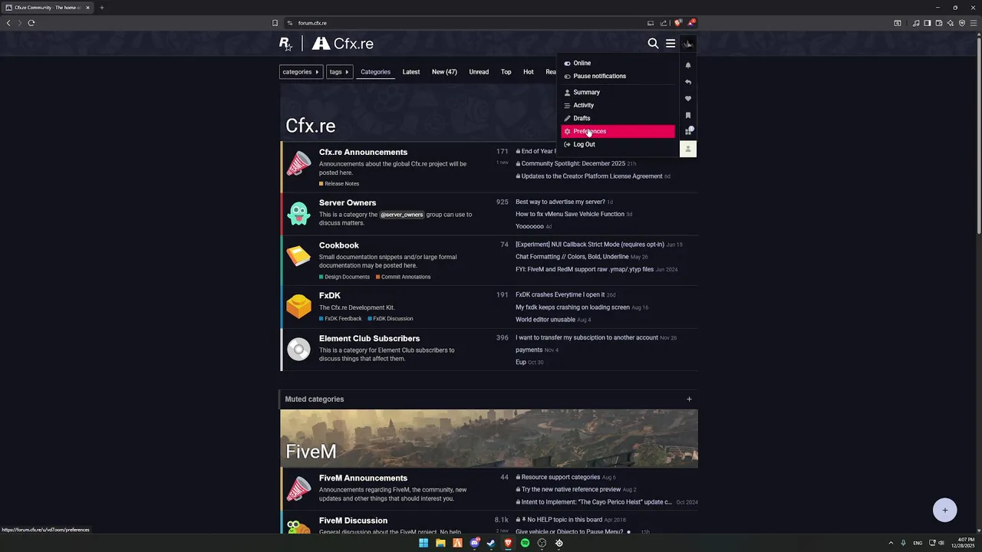Click the Cookbook book icon
This screenshot has height=552, width=982.
coord(298,255)
